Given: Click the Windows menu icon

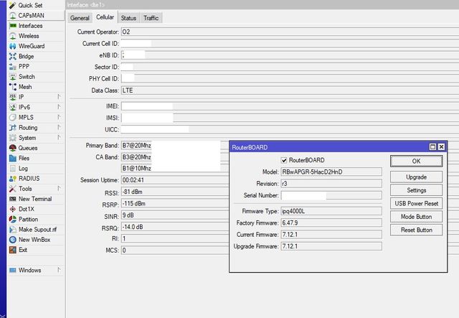Looking at the screenshot, I should point(13,270).
